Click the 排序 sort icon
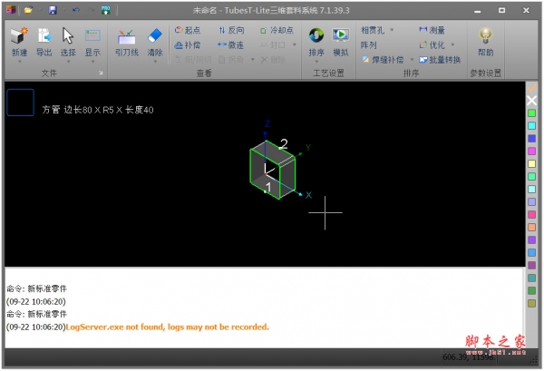The width and height of the screenshot is (544, 371). [x=316, y=35]
